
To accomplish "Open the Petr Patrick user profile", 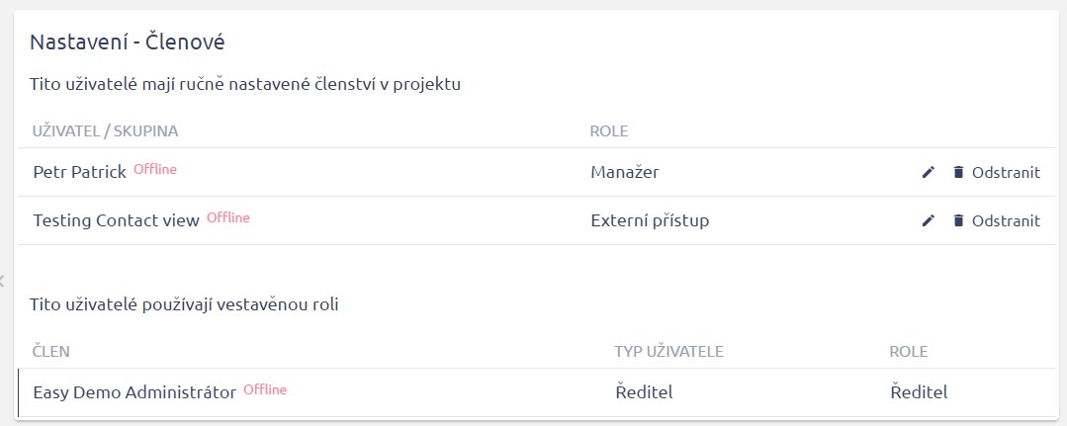I will (x=79, y=172).
